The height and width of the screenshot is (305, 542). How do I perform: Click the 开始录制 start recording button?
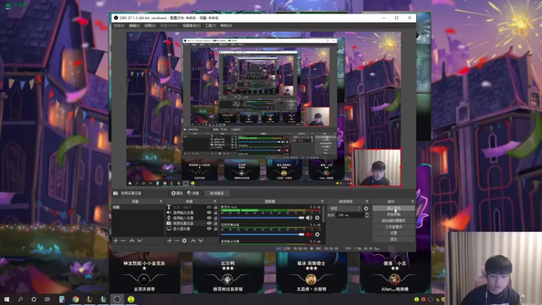pyautogui.click(x=394, y=214)
